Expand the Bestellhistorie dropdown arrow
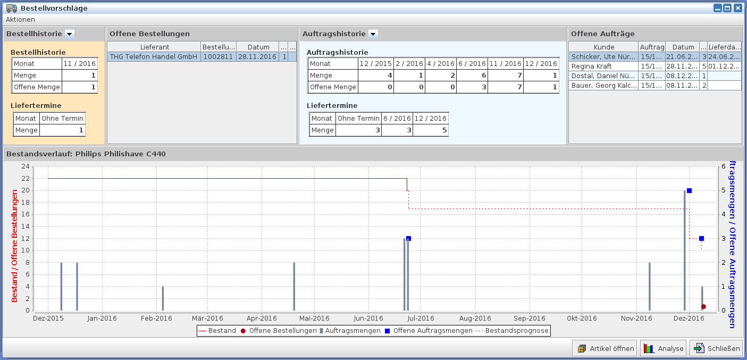 point(70,34)
